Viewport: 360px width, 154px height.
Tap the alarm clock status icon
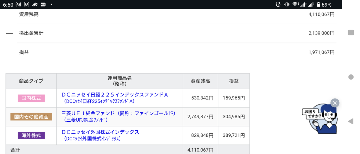pos(278,4)
